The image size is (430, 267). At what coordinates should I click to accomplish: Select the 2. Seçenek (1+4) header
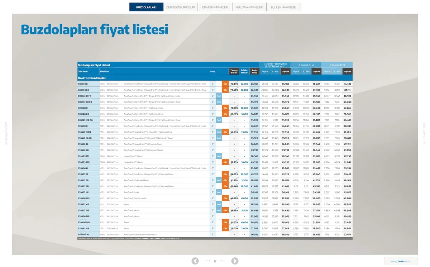point(306,65)
